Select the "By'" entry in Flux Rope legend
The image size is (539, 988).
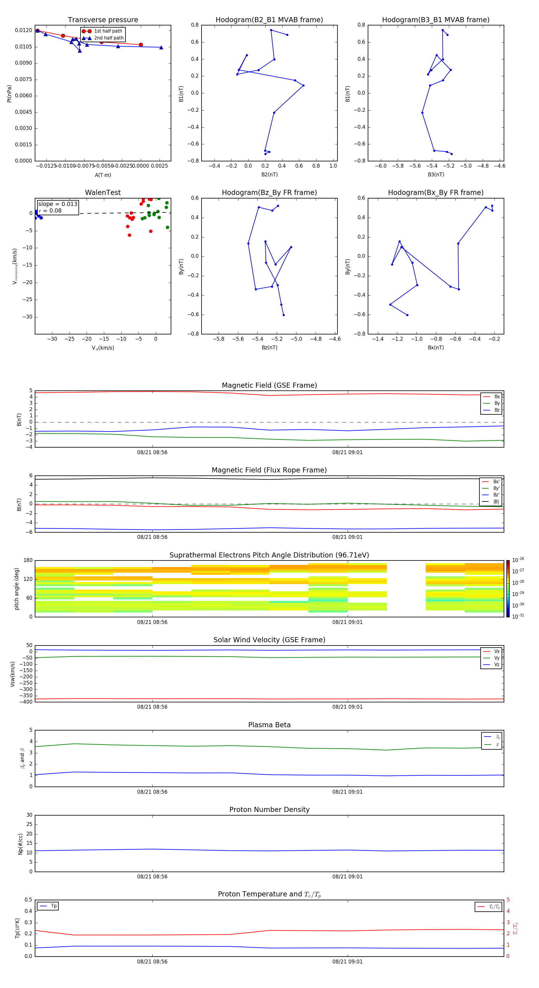tap(491, 488)
